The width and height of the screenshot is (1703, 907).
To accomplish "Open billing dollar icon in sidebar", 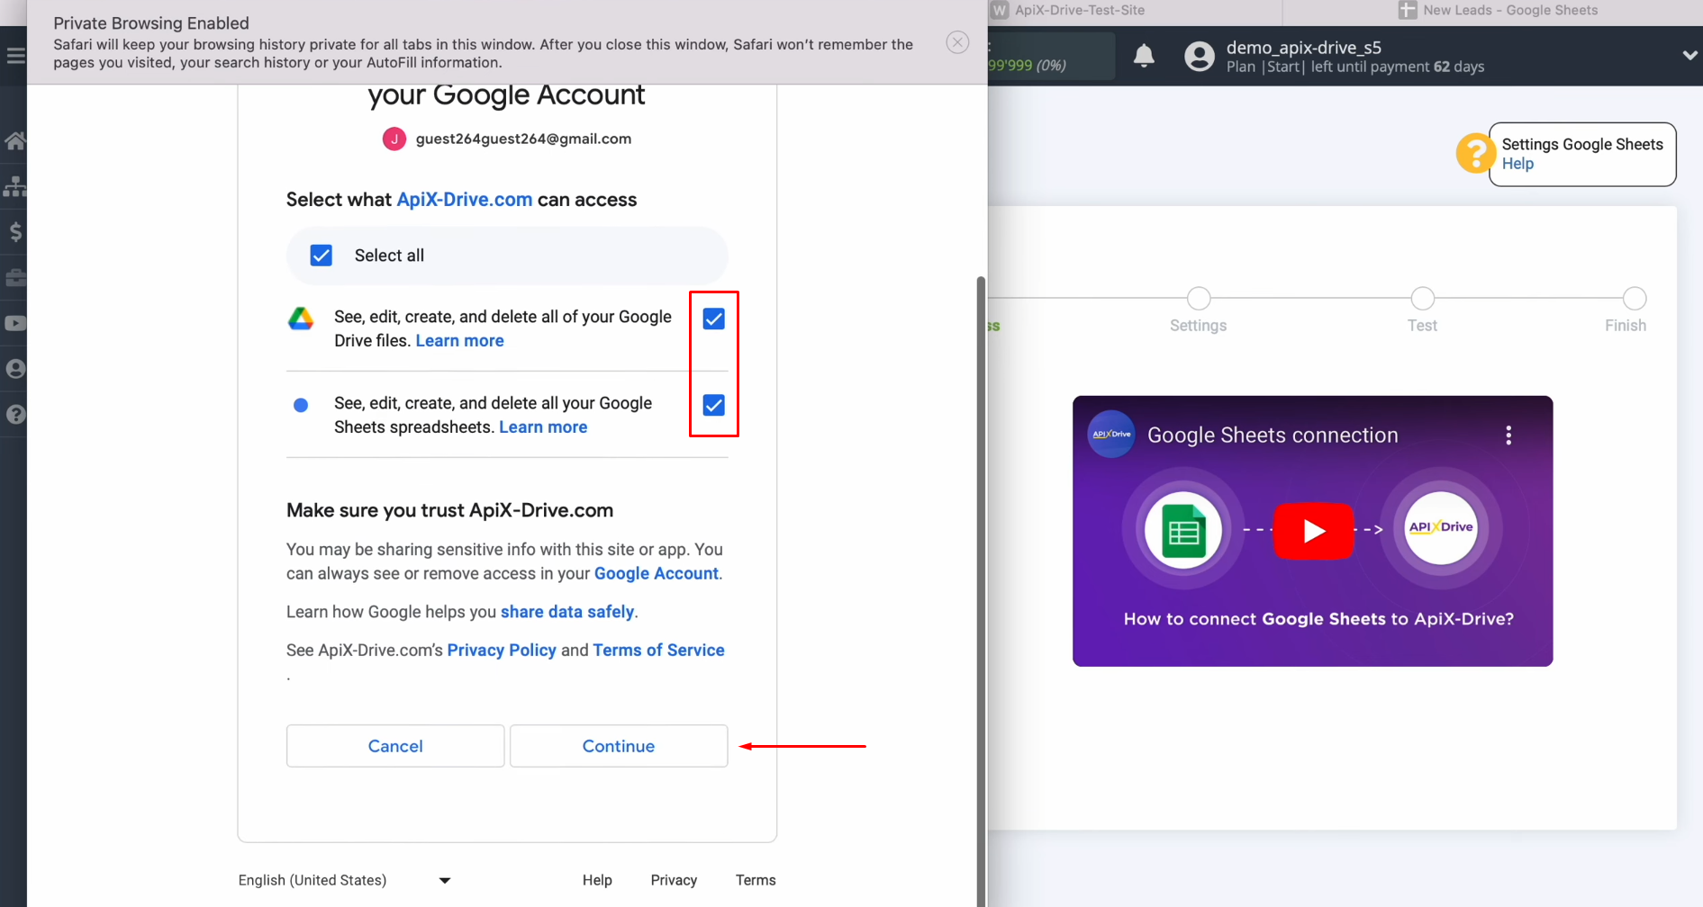I will coord(15,232).
